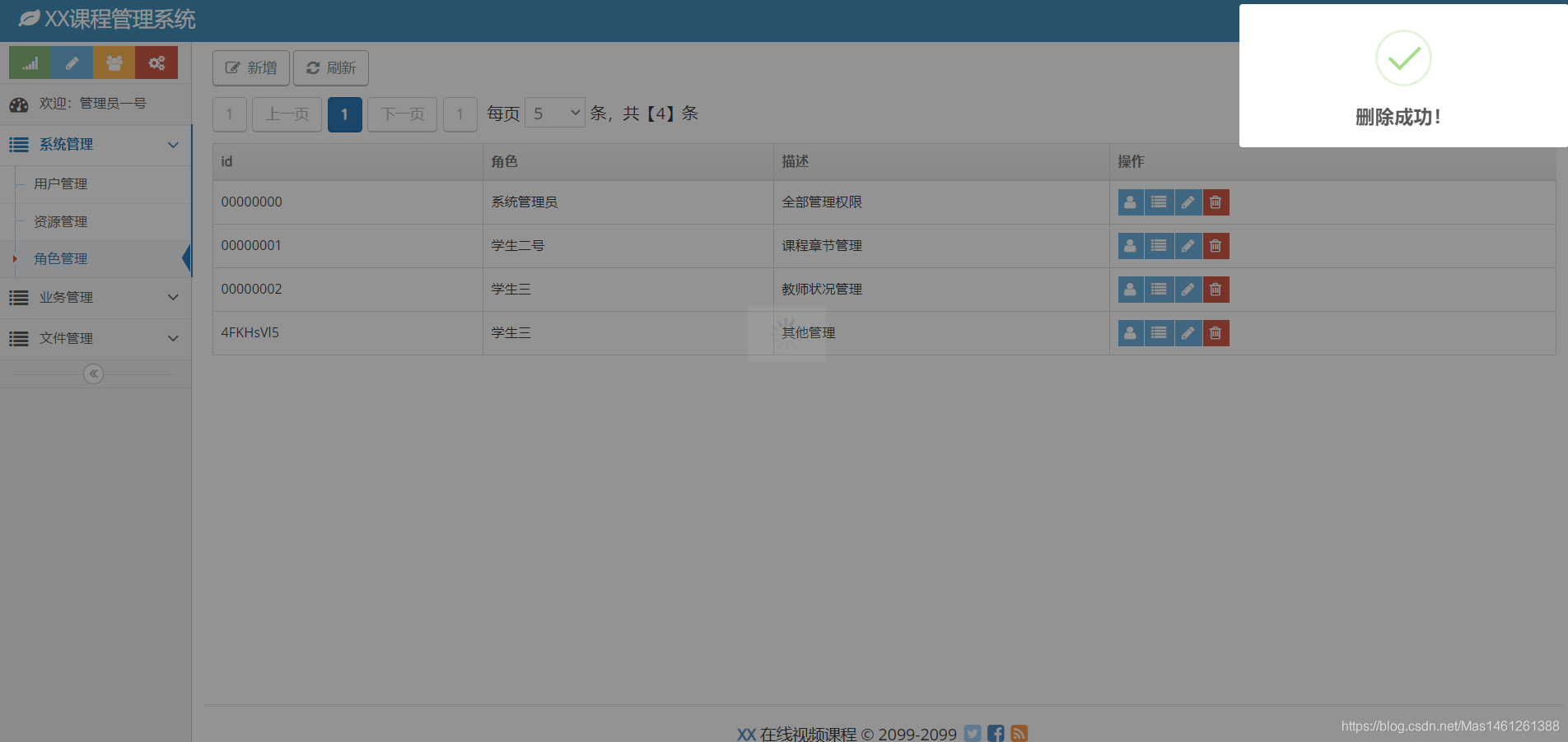This screenshot has height=742, width=1568.
Task: Delete the role with id 4FKHsVl5
Action: 1216,333
